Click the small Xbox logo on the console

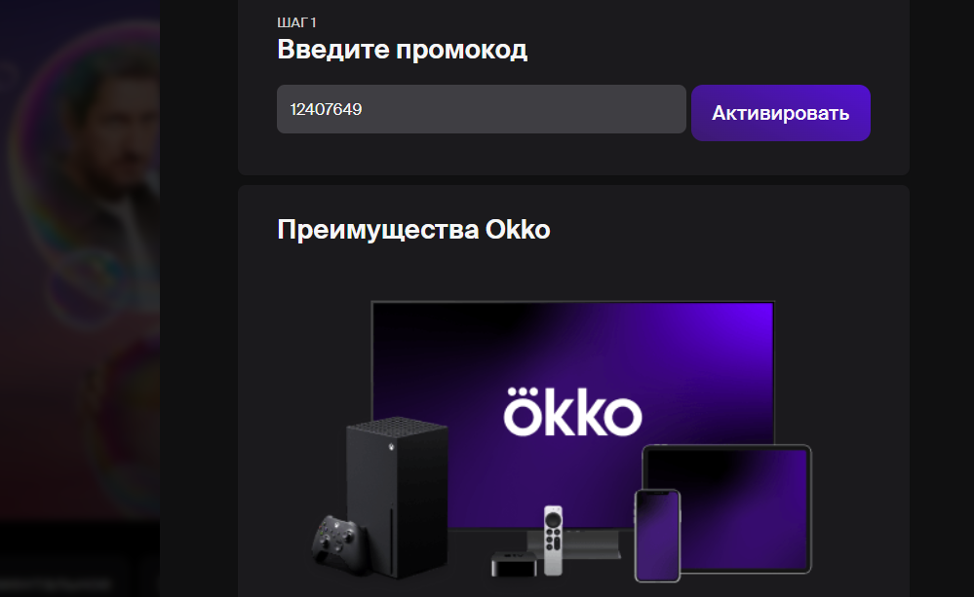[391, 446]
